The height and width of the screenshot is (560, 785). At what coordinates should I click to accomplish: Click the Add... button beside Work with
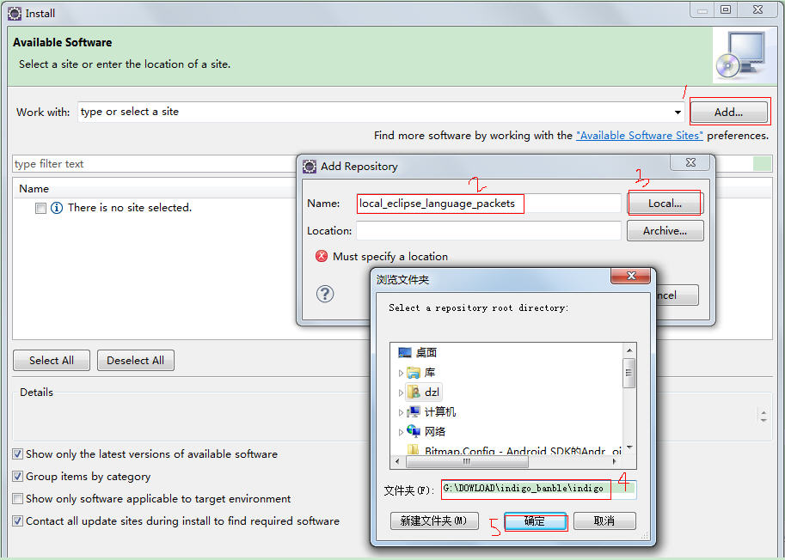pyautogui.click(x=728, y=112)
